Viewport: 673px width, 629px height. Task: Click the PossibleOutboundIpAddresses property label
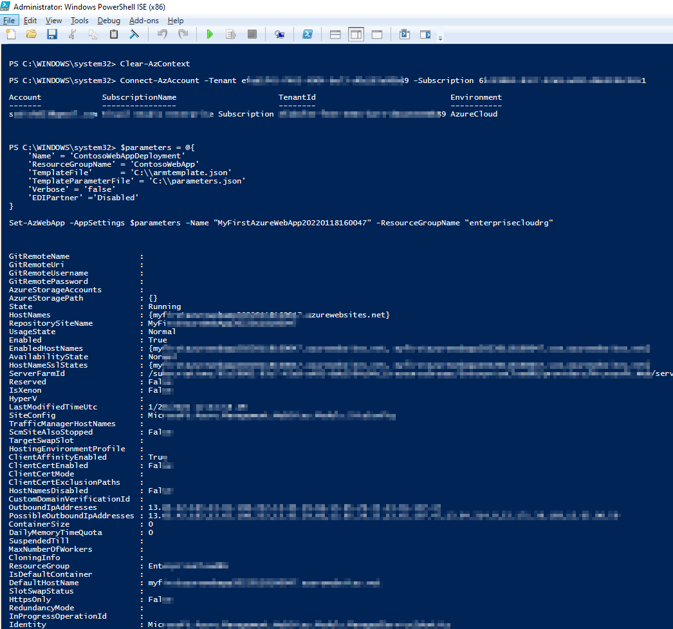(x=71, y=516)
